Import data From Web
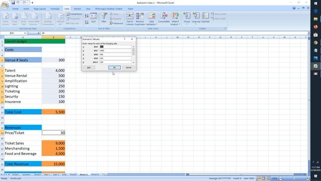321x181 pixels. pos(15,19)
